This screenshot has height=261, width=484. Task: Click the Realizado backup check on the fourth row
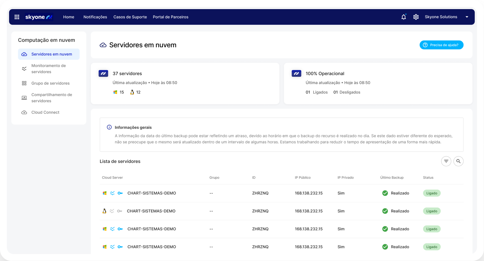[x=385, y=247]
